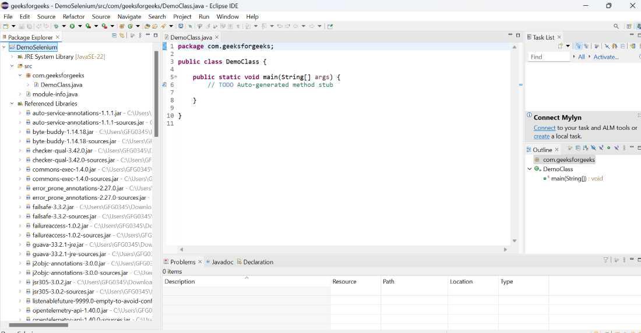Click Package Explorer horizontal scrollbar
The width and height of the screenshot is (641, 333).
pos(38,325)
